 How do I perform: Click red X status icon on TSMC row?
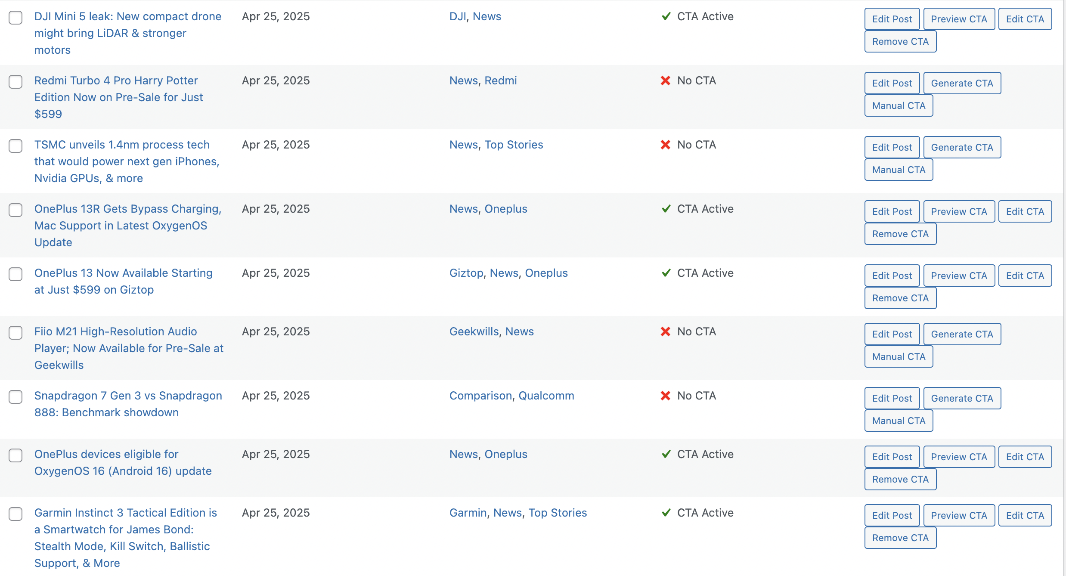pos(666,145)
